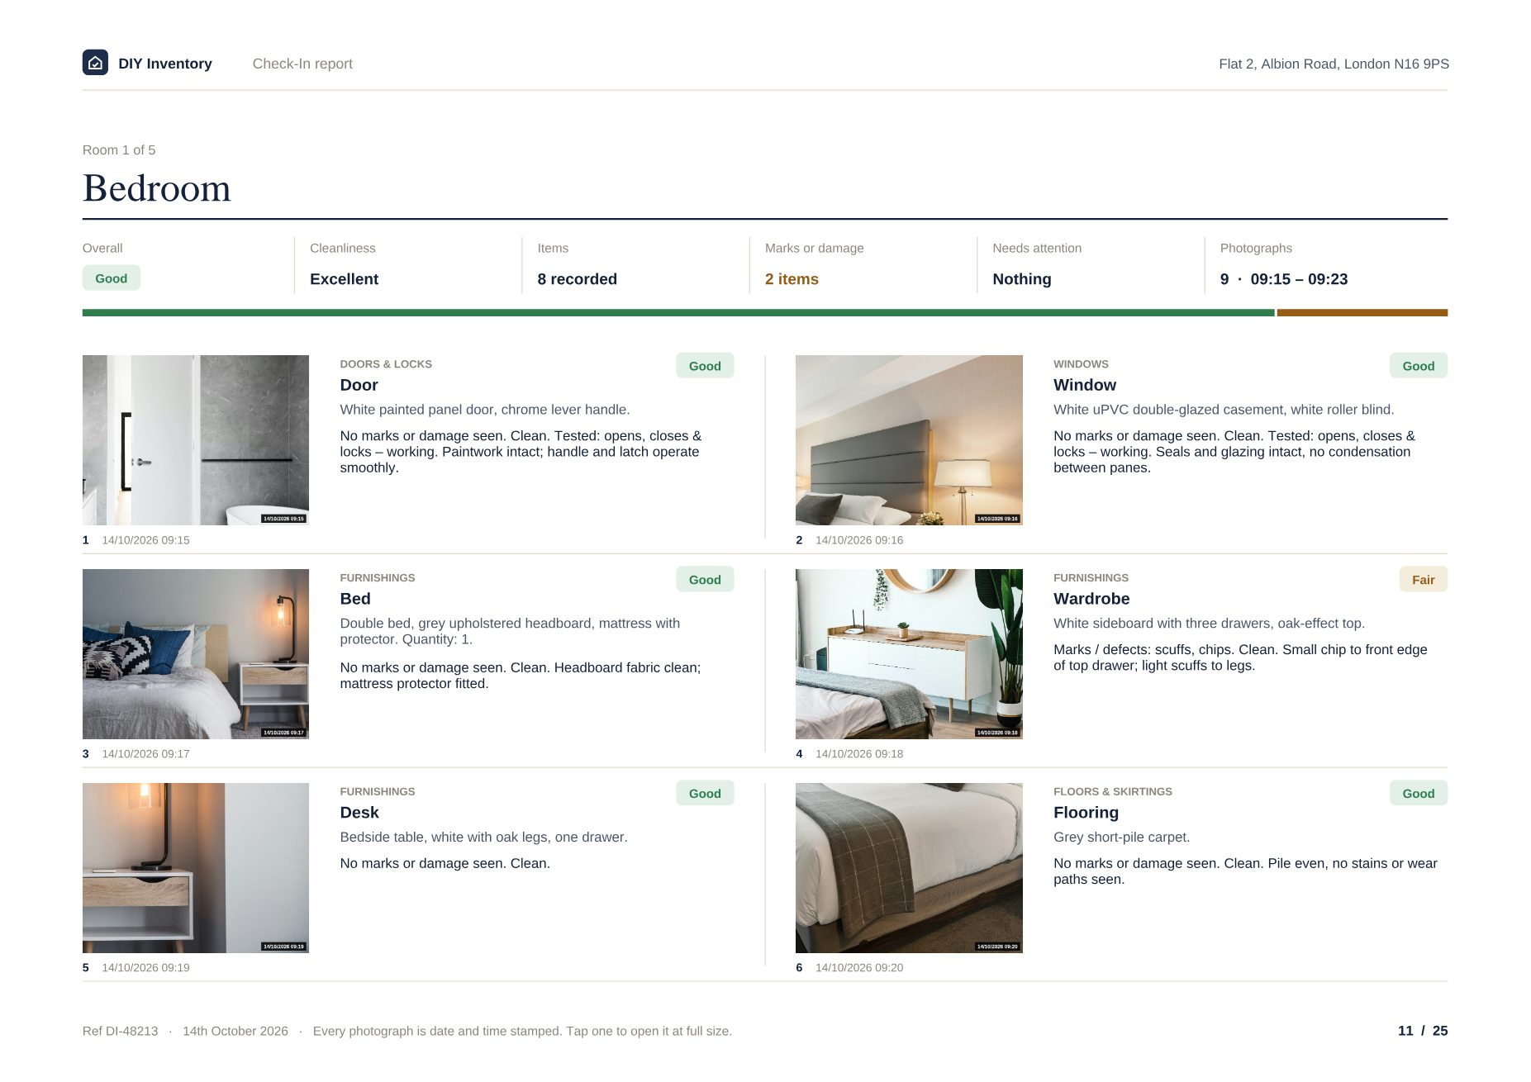Click the 8 recorded items value
The image size is (1531, 1082).
(x=577, y=279)
